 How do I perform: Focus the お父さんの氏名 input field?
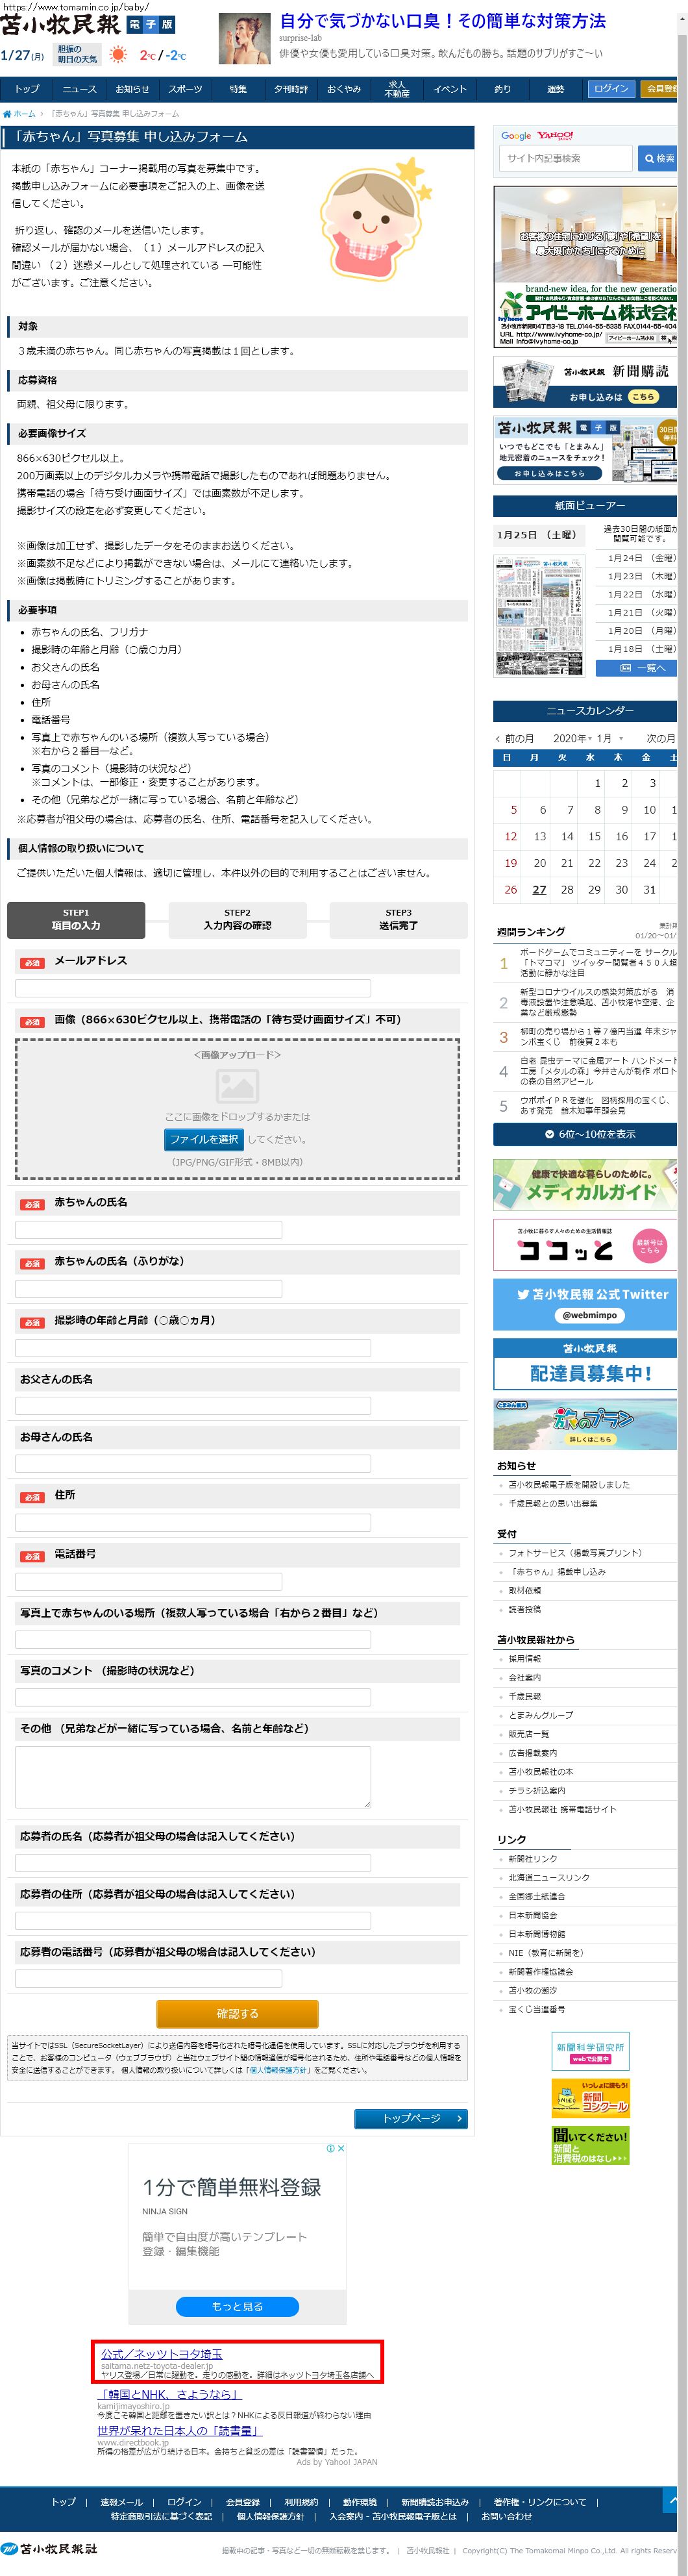tap(193, 1406)
